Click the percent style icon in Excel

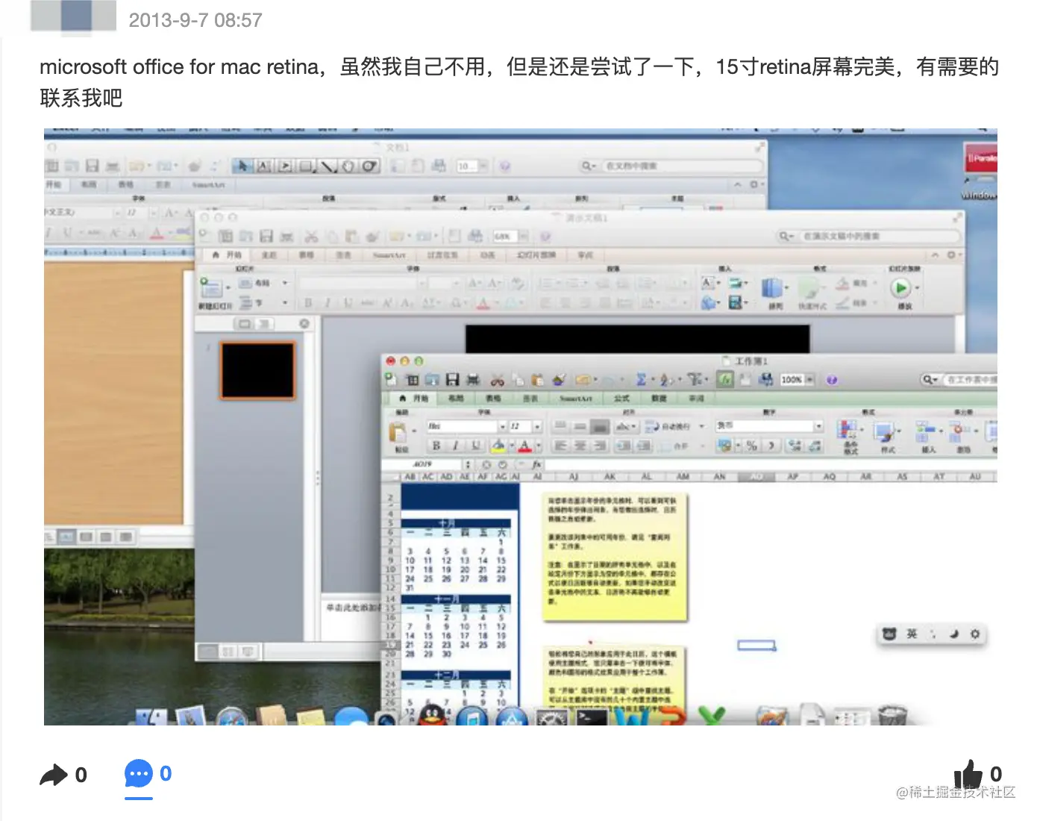(751, 446)
